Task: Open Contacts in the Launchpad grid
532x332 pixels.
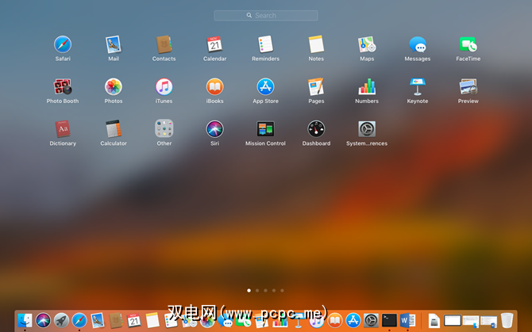Action: pos(164,44)
